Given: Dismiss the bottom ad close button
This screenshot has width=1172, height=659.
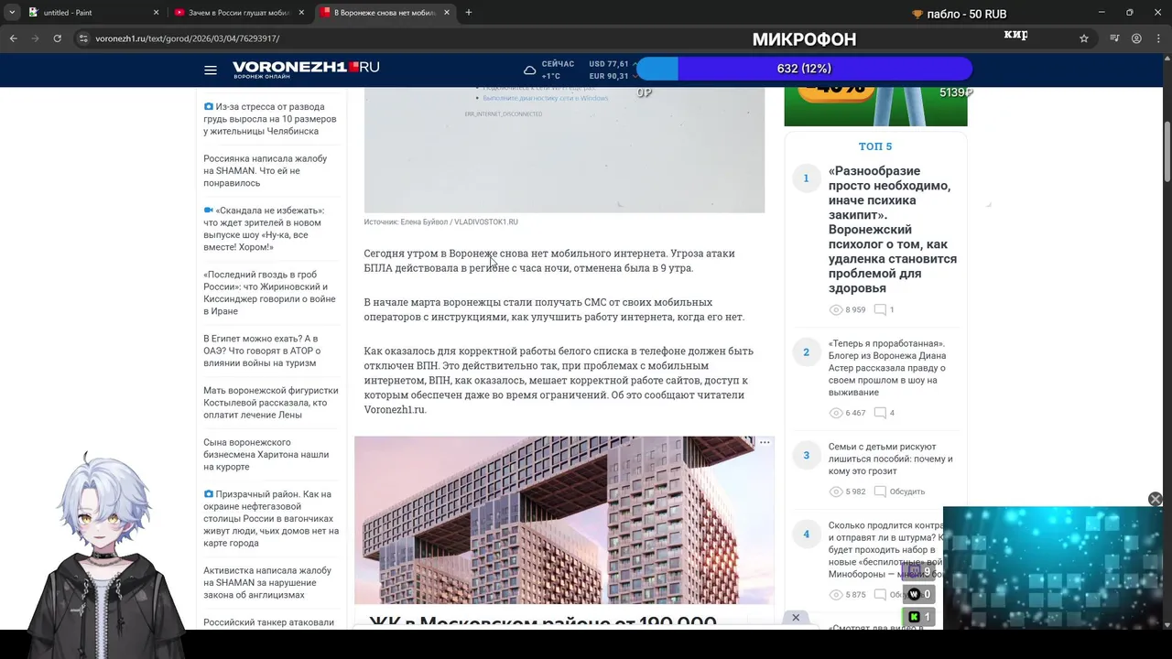Looking at the screenshot, I should (796, 618).
